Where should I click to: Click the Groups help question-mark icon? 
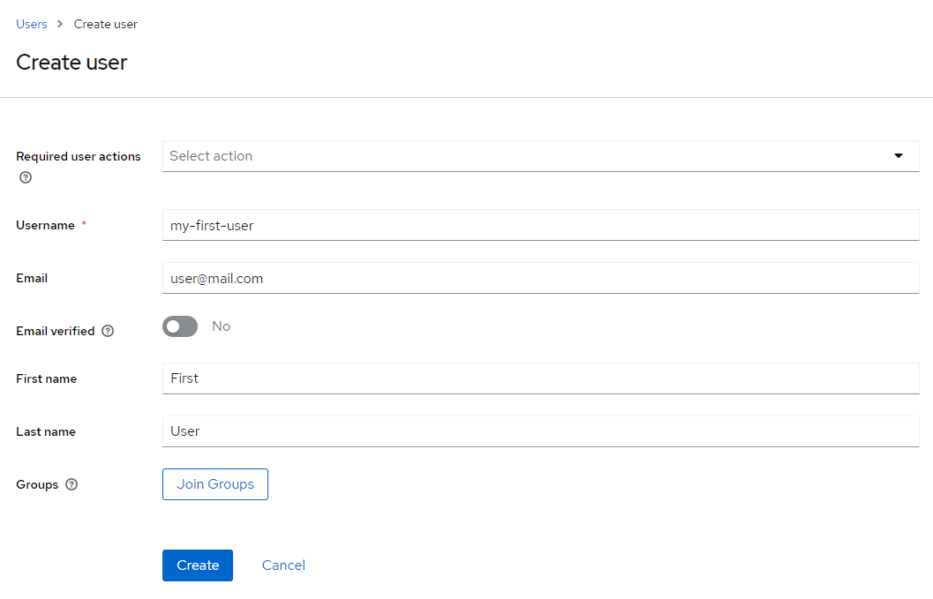coord(71,484)
